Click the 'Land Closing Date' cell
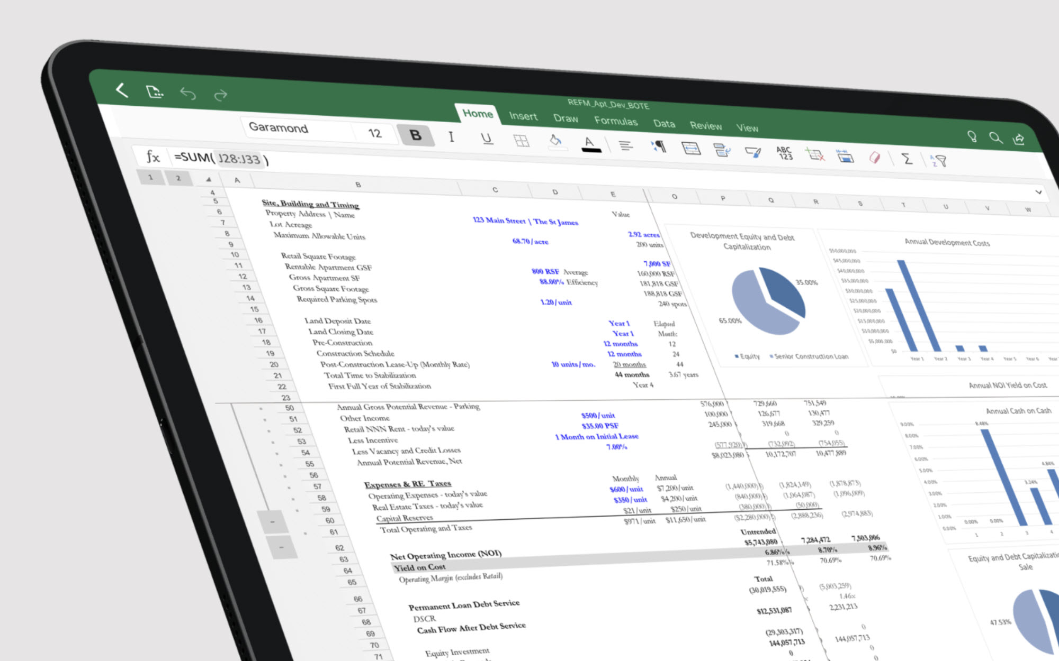 340,332
